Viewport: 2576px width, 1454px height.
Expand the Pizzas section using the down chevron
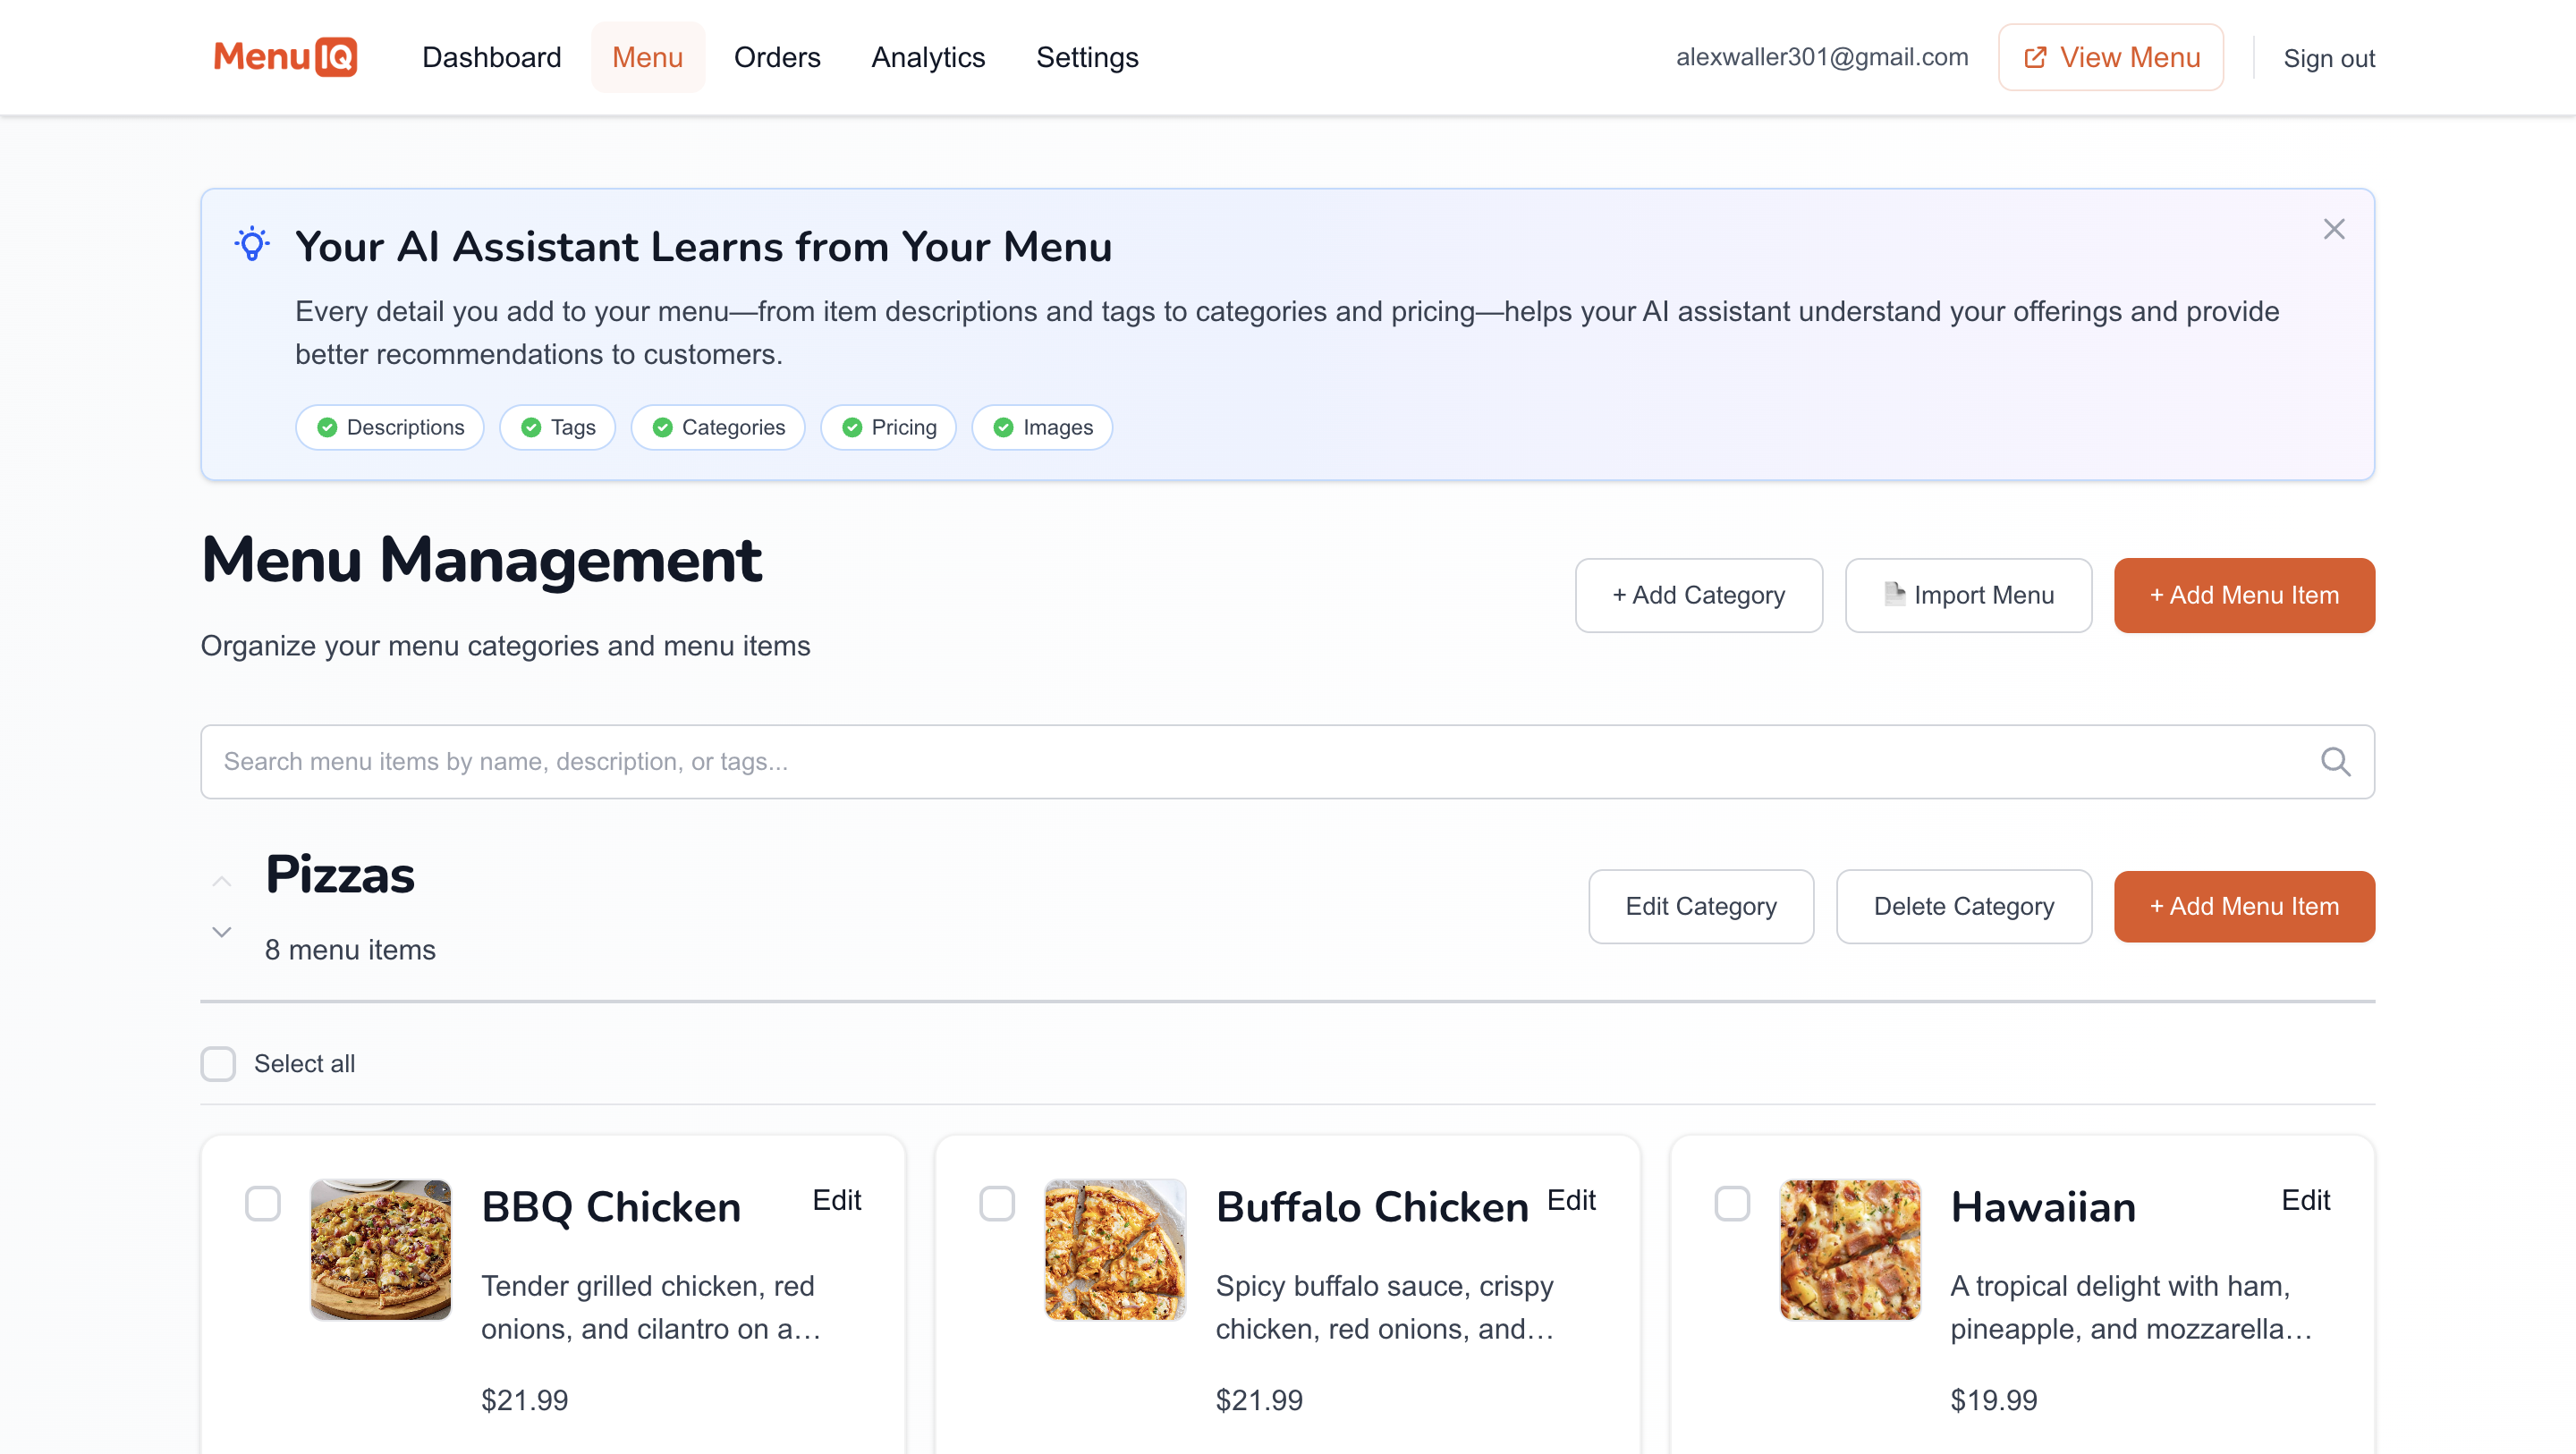[x=222, y=932]
